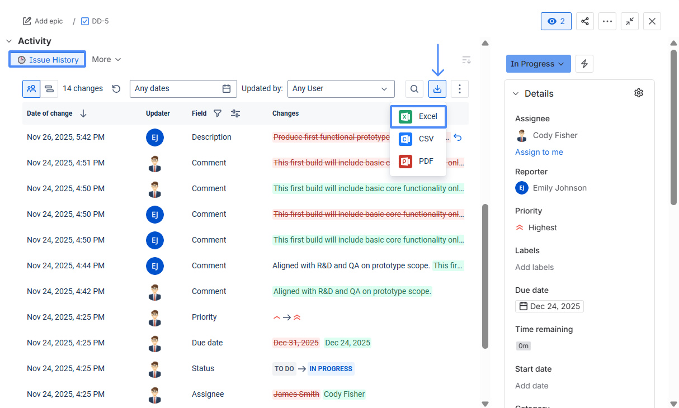Toggle the watchers eye button showing 2

556,20
